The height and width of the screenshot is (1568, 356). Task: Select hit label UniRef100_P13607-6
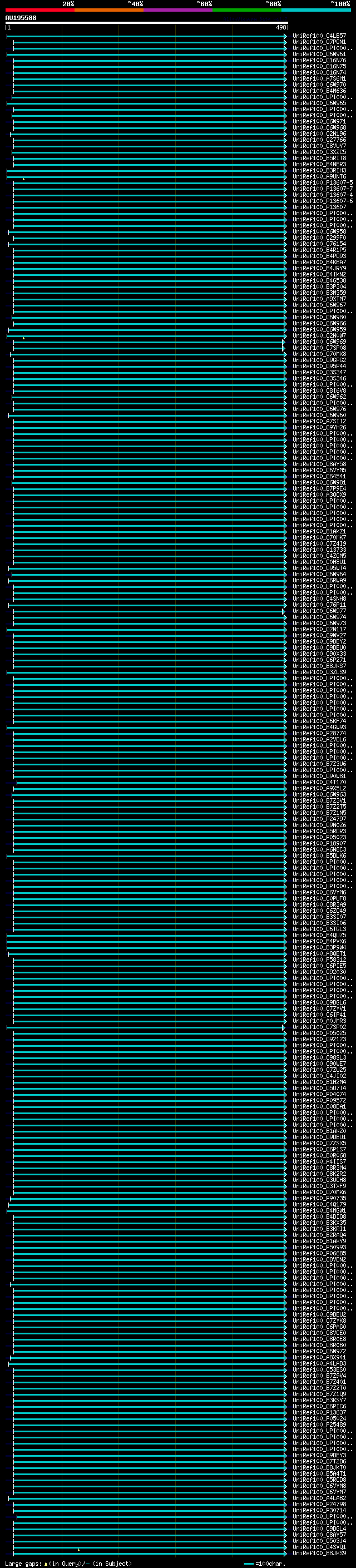coord(323,201)
